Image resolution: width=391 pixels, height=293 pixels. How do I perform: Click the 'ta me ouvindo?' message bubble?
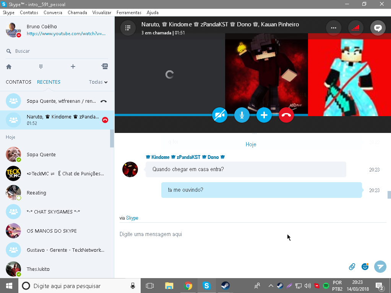(261, 190)
